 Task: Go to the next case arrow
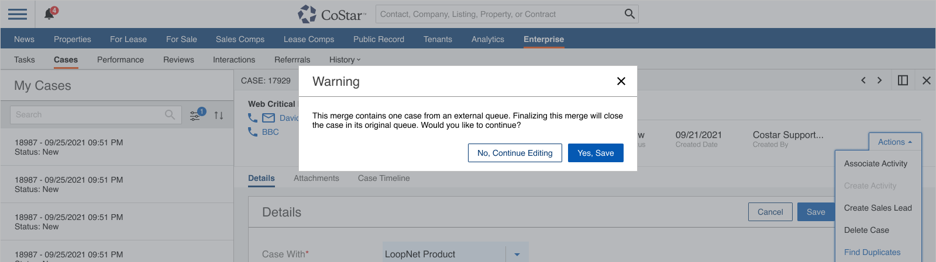879,81
